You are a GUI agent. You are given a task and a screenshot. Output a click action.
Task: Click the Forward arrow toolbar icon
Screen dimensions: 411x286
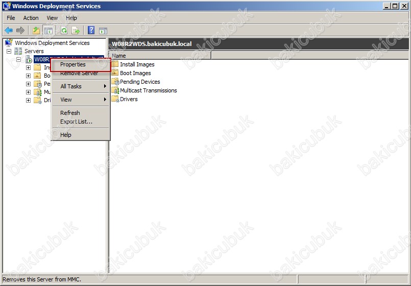pos(20,31)
